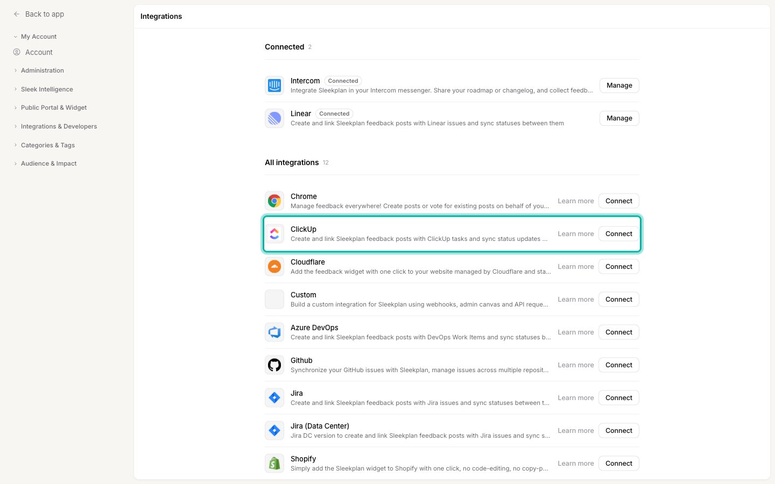The image size is (775, 484).
Task: Open Learn more for Chrome
Action: pos(576,201)
